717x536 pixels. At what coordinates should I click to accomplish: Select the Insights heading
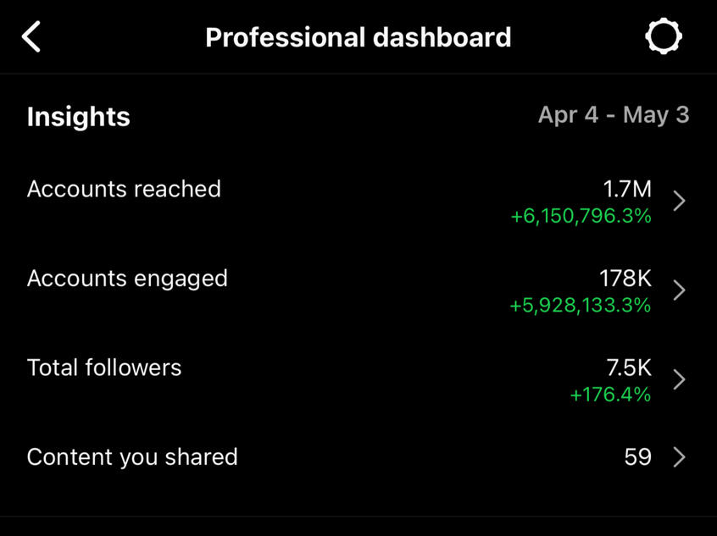pyautogui.click(x=79, y=117)
